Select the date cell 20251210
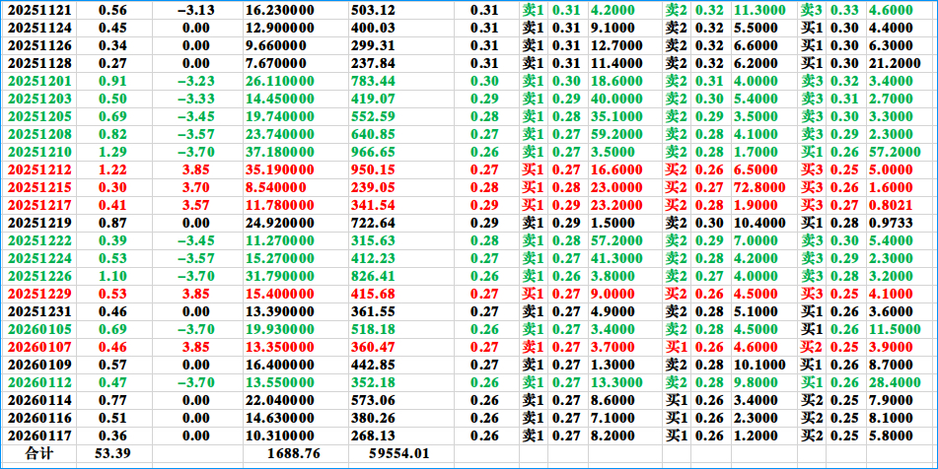This screenshot has width=938, height=469. (38, 152)
